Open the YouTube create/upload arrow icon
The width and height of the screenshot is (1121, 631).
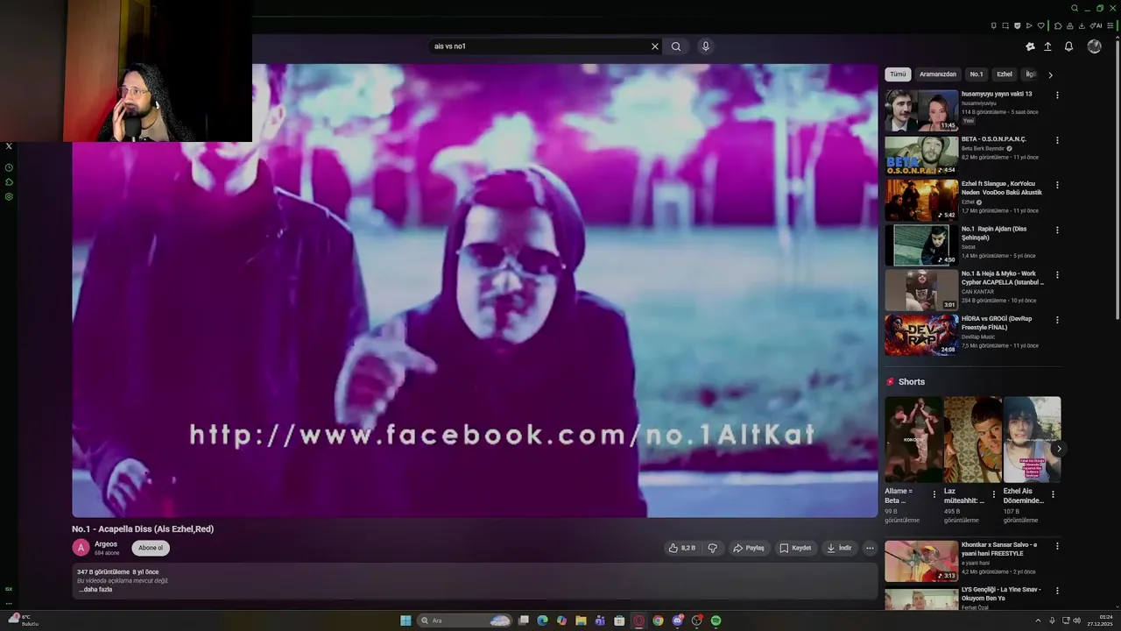click(1047, 46)
